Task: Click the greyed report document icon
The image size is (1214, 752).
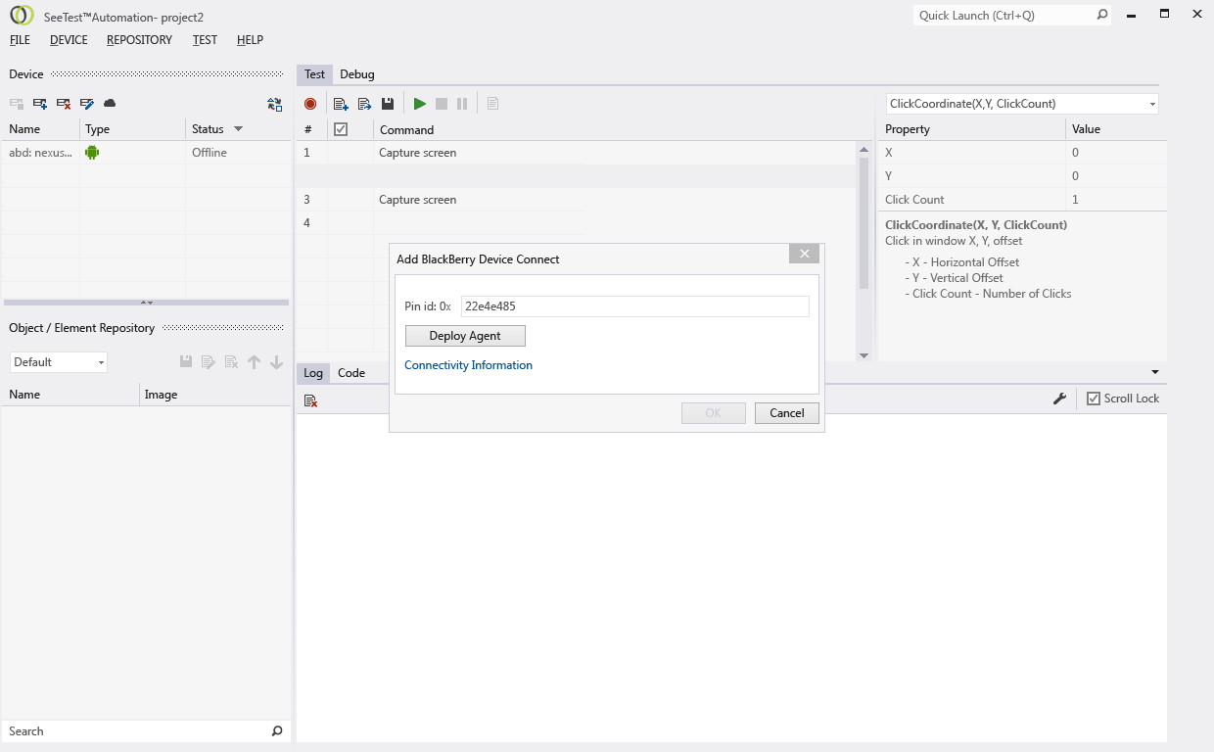Action: 492,104
